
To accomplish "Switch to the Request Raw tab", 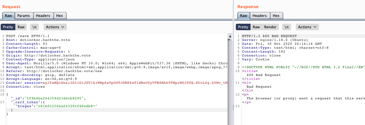I will pos(8,16).
